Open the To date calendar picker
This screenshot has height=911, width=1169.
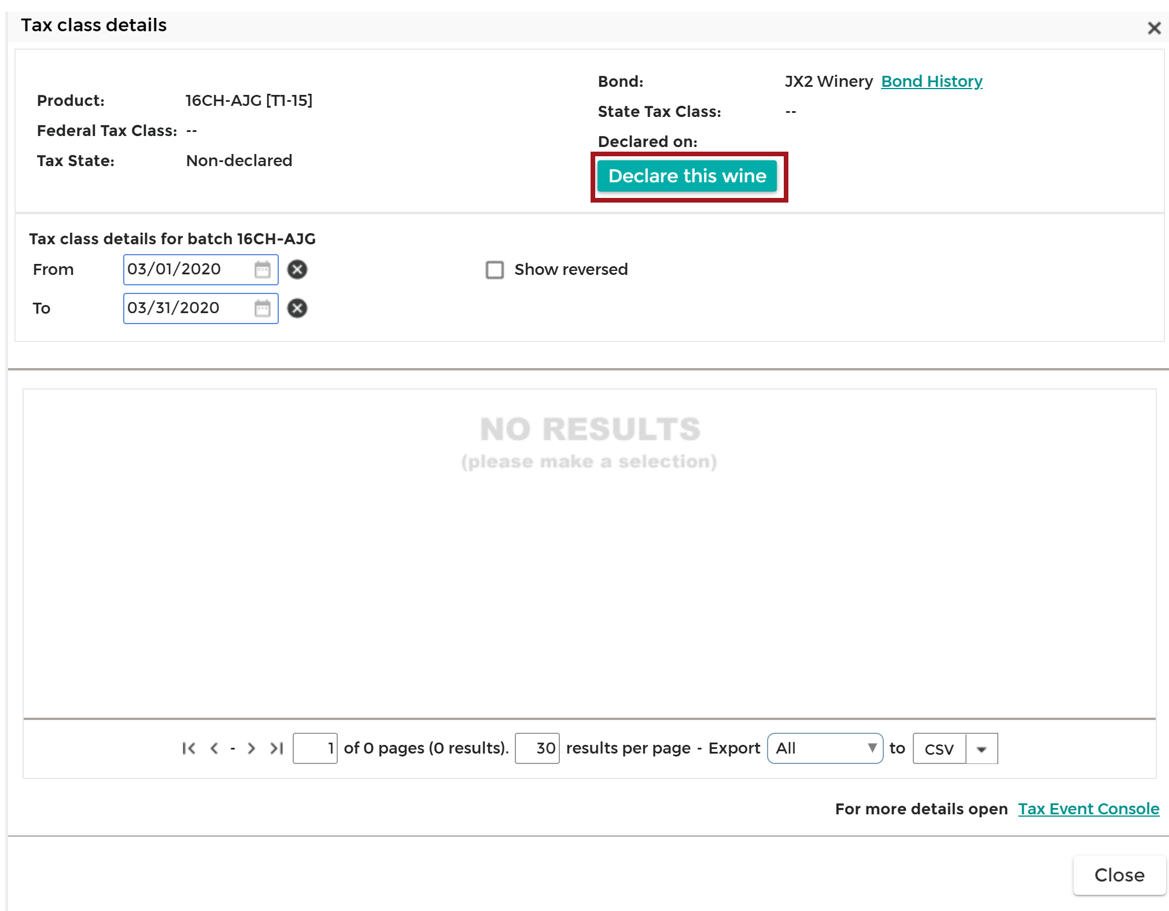[263, 308]
